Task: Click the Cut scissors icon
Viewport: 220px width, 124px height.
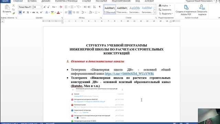Action: coord(13,6)
